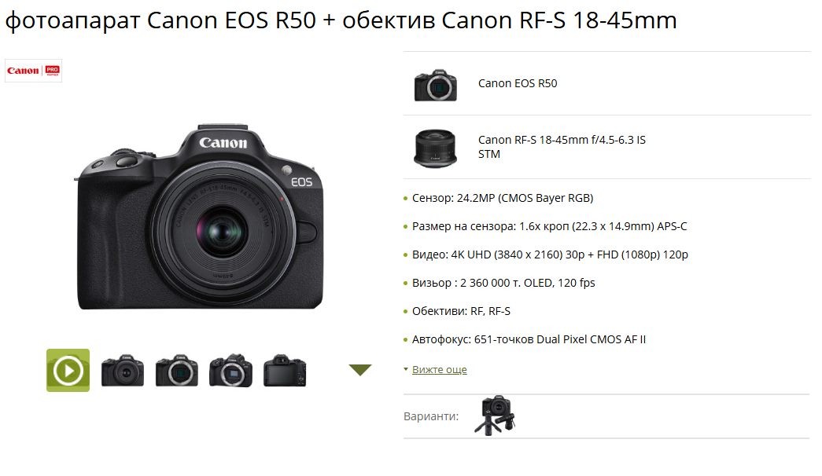This screenshot has height=476, width=822.
Task: Select the rear LCD screen thumbnail
Action: pos(285,371)
